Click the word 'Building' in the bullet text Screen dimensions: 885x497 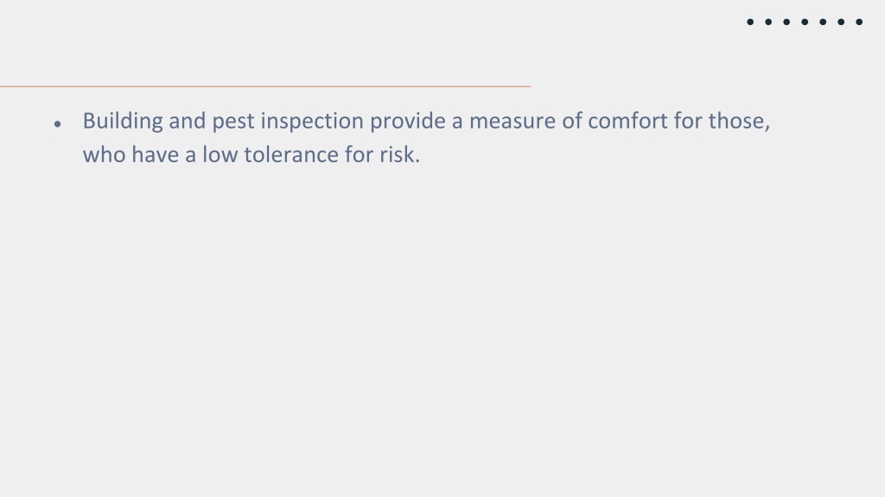pos(123,121)
